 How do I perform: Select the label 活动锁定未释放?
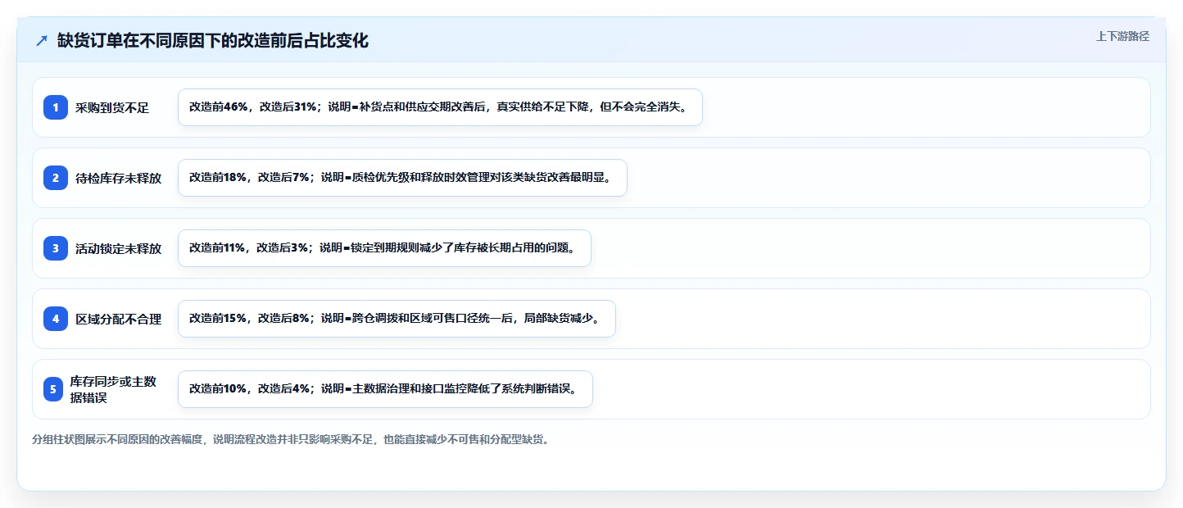[x=118, y=248]
